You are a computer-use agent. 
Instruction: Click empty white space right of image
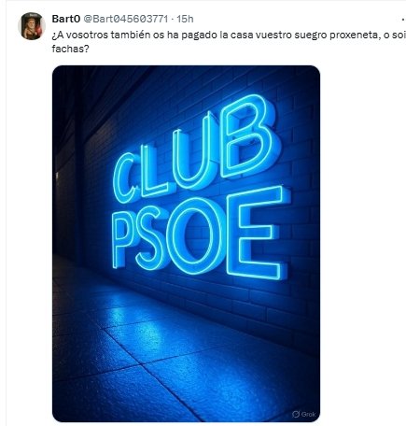coord(362,243)
